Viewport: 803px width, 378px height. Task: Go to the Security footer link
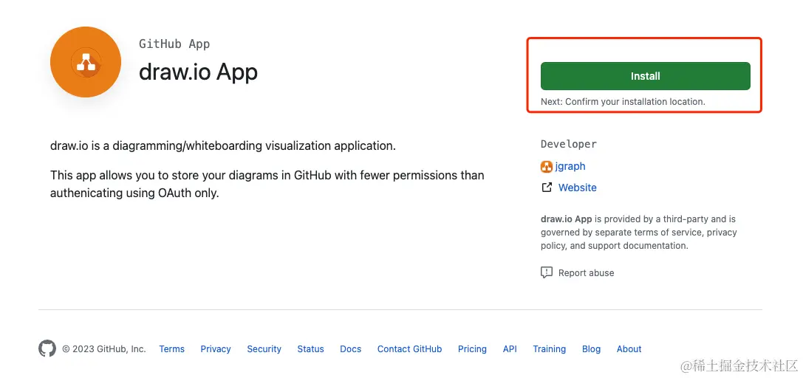point(264,349)
